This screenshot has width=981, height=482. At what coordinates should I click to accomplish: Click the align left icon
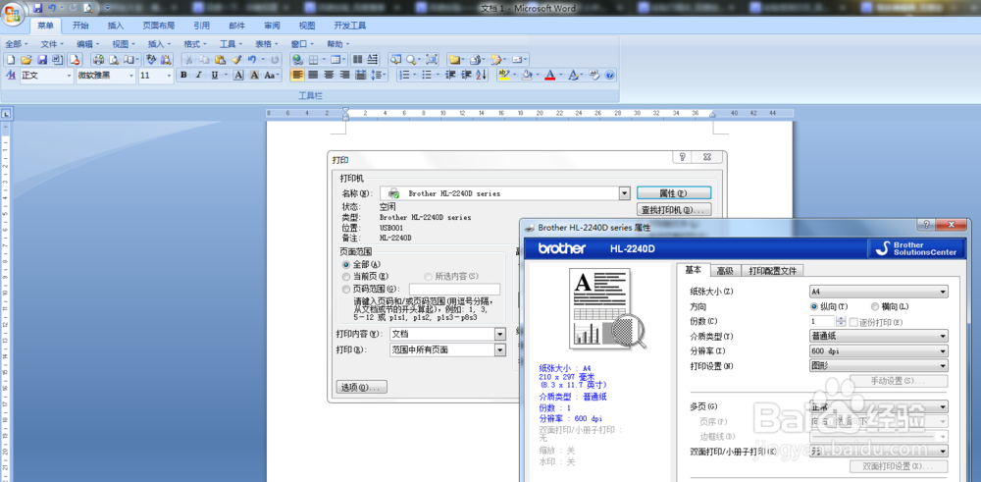(x=297, y=76)
